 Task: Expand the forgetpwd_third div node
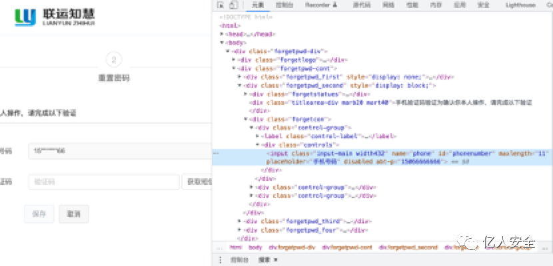point(240,221)
